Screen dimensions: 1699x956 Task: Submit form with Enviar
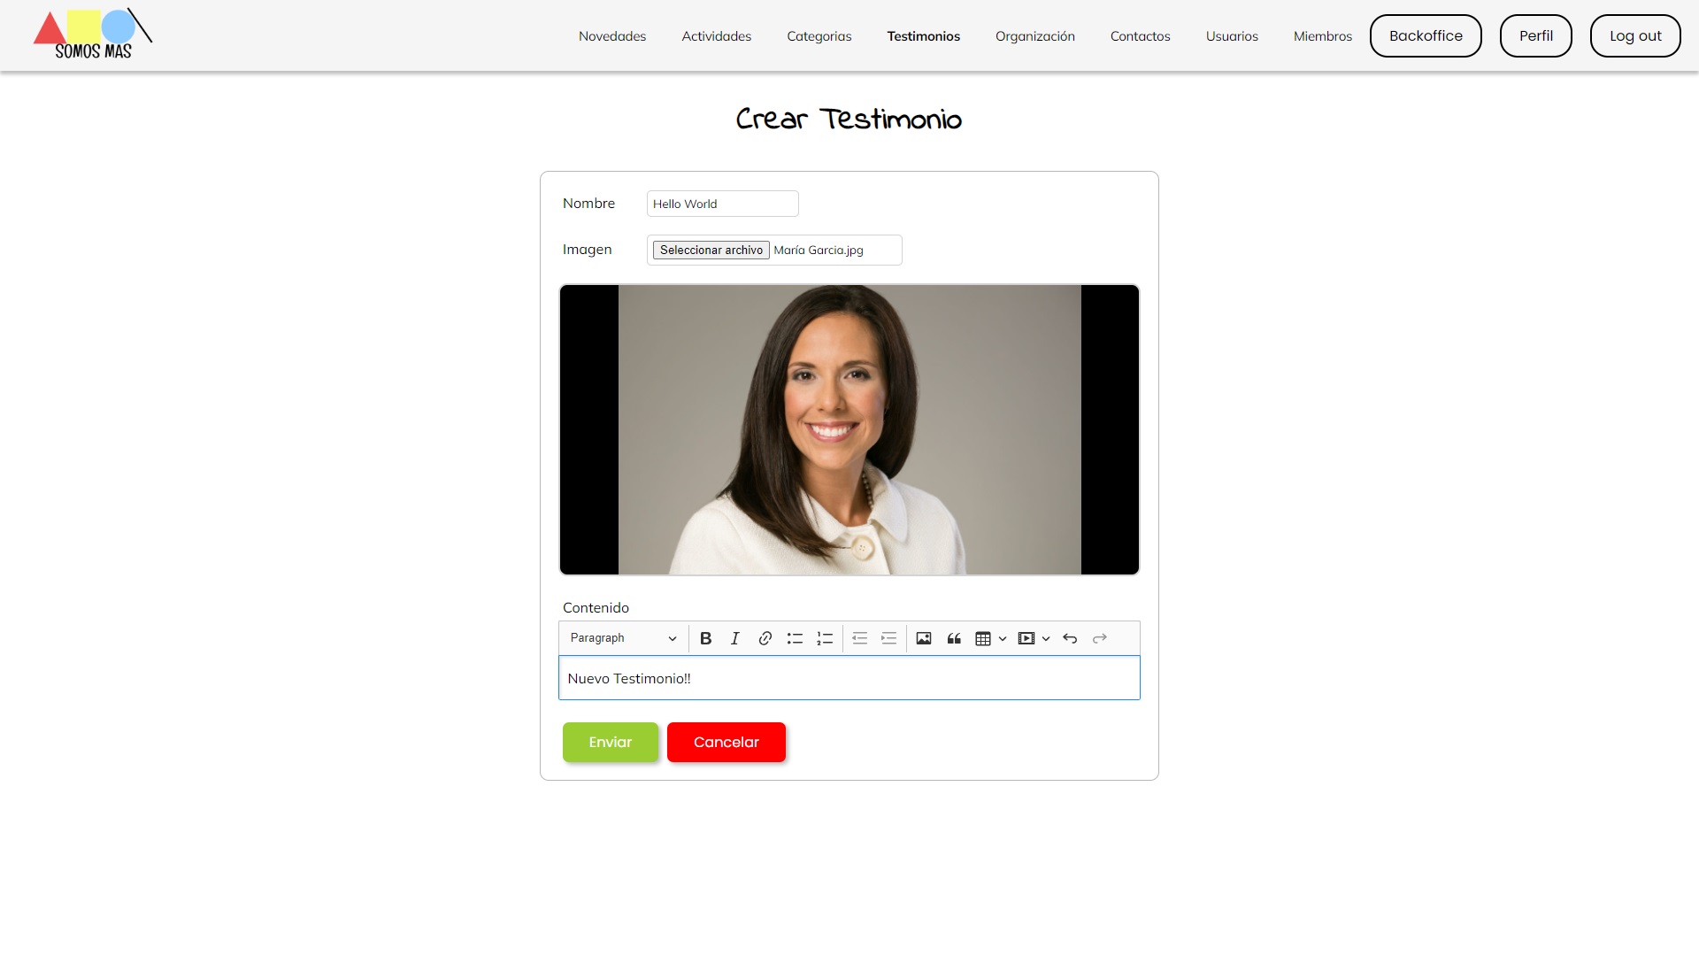[611, 742]
